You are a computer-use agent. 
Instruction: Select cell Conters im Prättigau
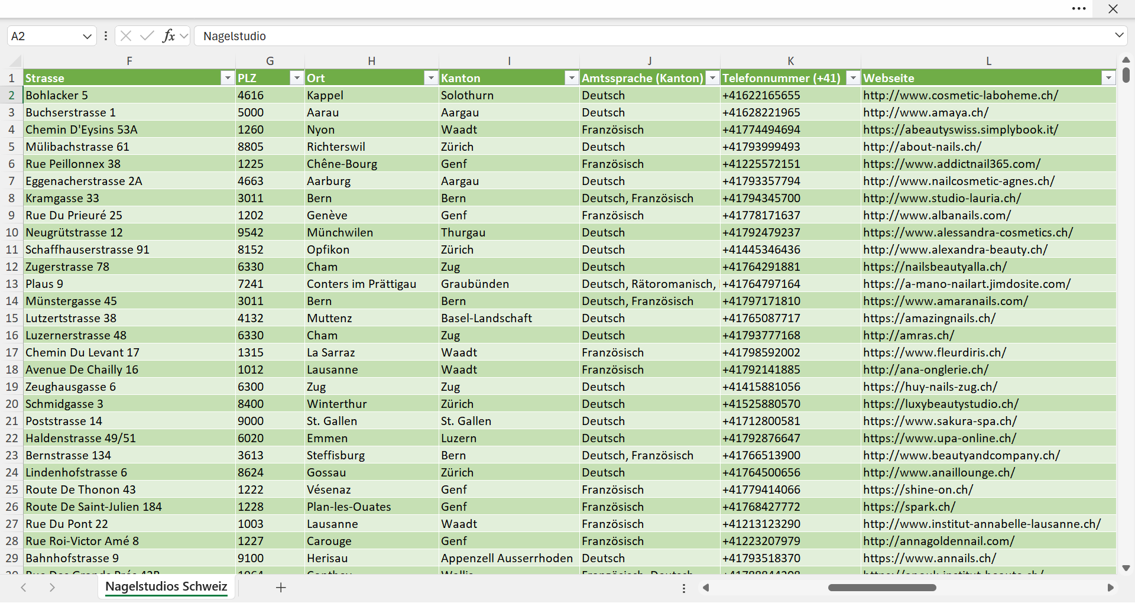point(372,284)
